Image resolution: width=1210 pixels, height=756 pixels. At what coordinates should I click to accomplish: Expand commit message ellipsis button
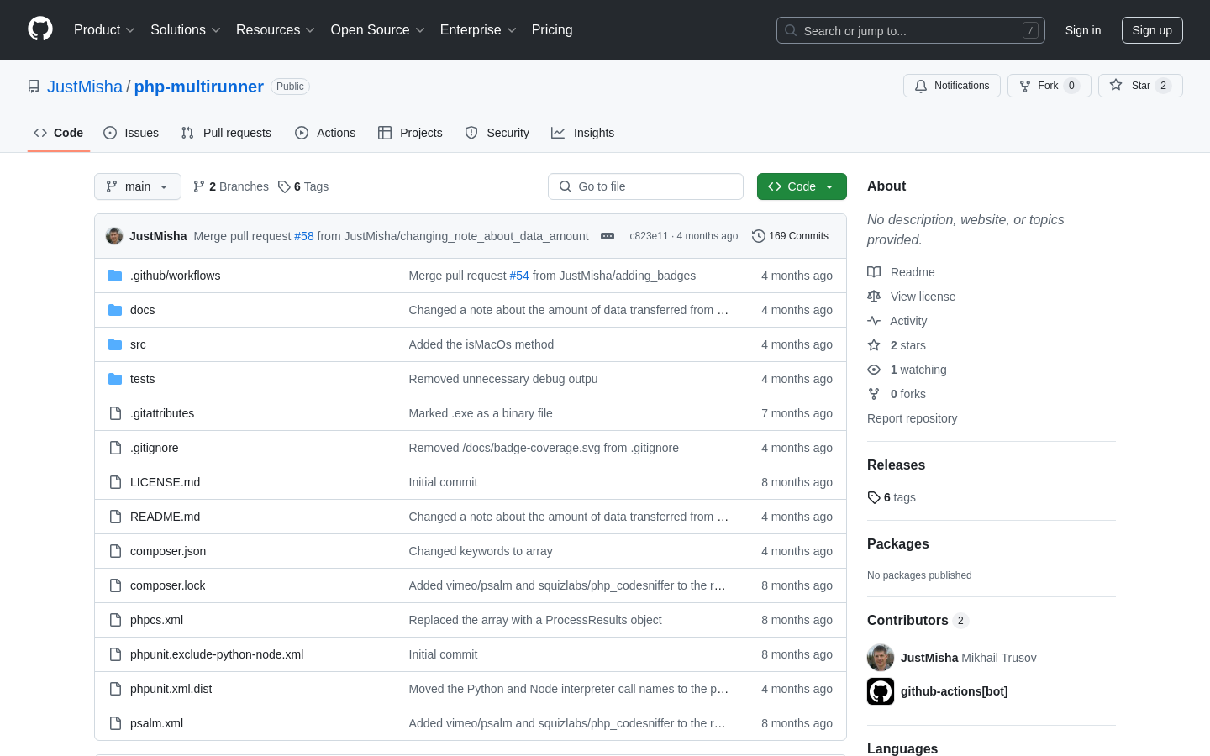(x=608, y=236)
